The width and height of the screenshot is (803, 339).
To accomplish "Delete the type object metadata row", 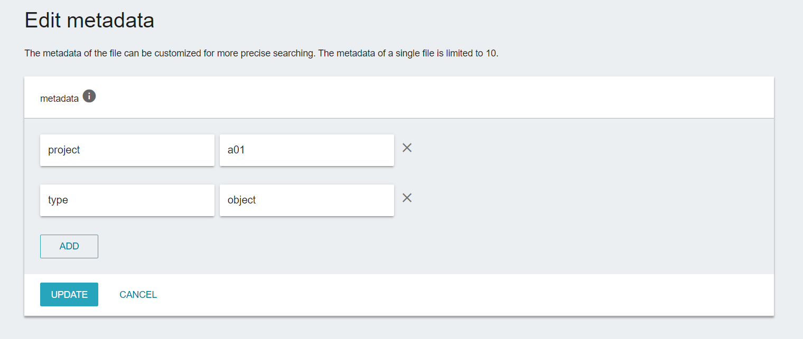I will tap(407, 198).
